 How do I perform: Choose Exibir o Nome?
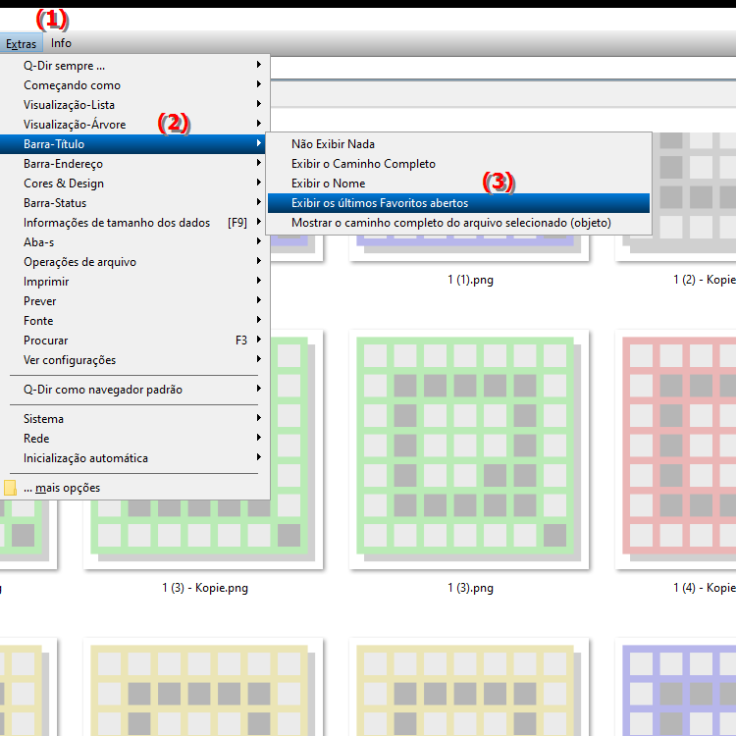[458, 184]
